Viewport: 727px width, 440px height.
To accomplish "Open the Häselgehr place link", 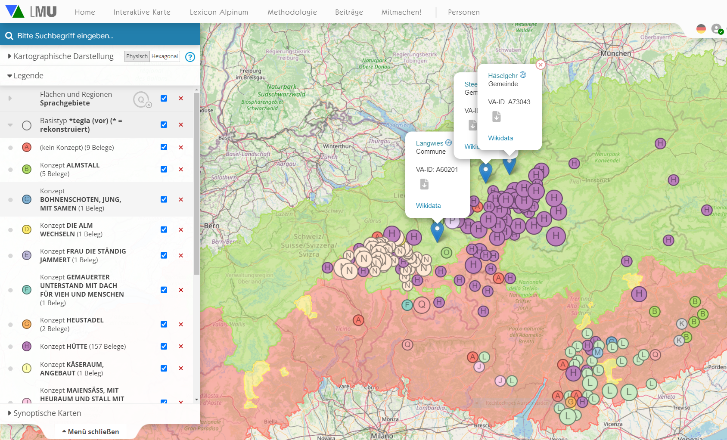I will [x=503, y=76].
